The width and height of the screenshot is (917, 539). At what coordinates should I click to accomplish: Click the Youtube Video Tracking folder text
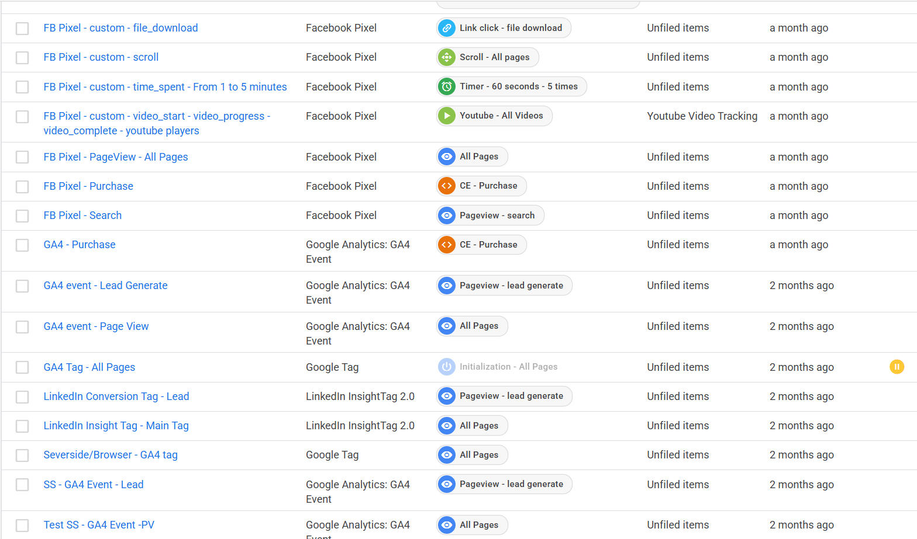(702, 116)
